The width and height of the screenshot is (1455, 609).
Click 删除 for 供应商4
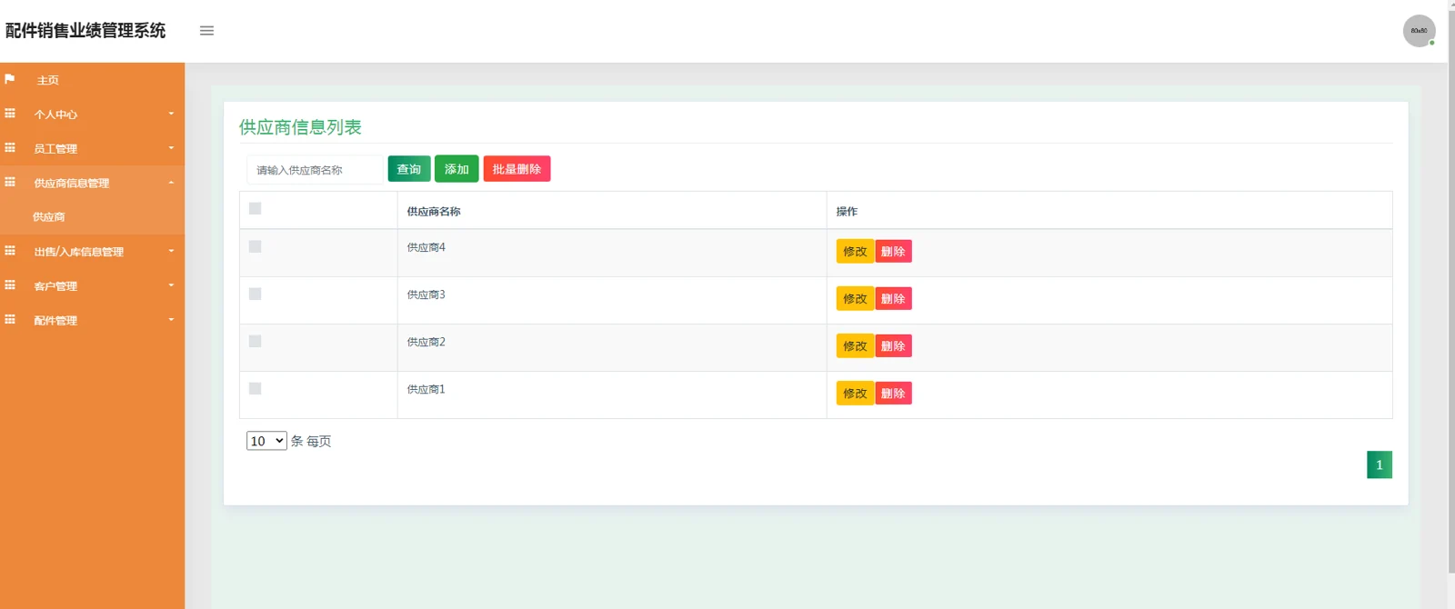pos(893,252)
